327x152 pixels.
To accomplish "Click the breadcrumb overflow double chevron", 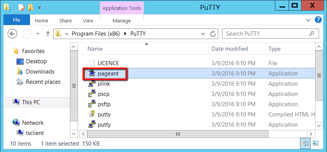I will pyautogui.click(x=67, y=34).
